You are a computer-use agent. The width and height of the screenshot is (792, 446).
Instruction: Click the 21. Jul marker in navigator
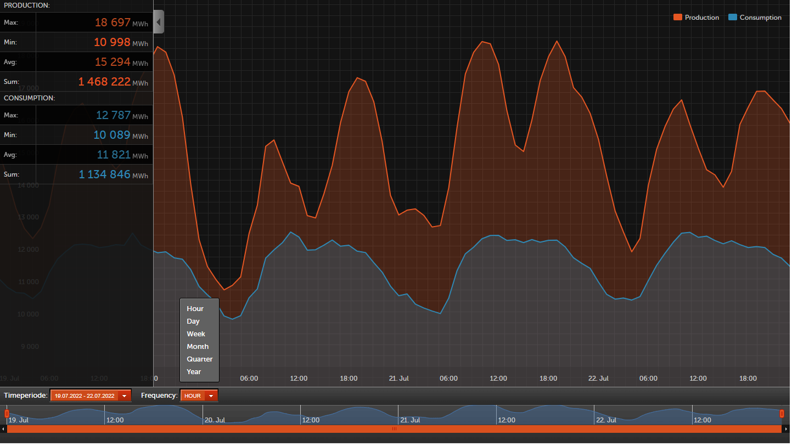410,420
